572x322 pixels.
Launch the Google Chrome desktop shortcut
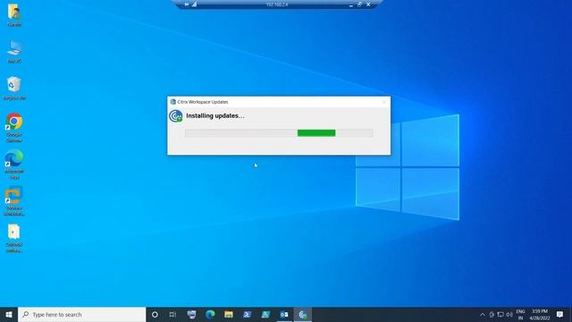[14, 127]
